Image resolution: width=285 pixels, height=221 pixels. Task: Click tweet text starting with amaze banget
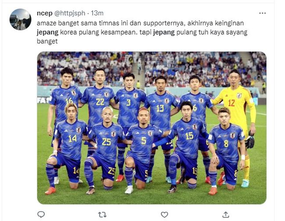tap(142, 32)
